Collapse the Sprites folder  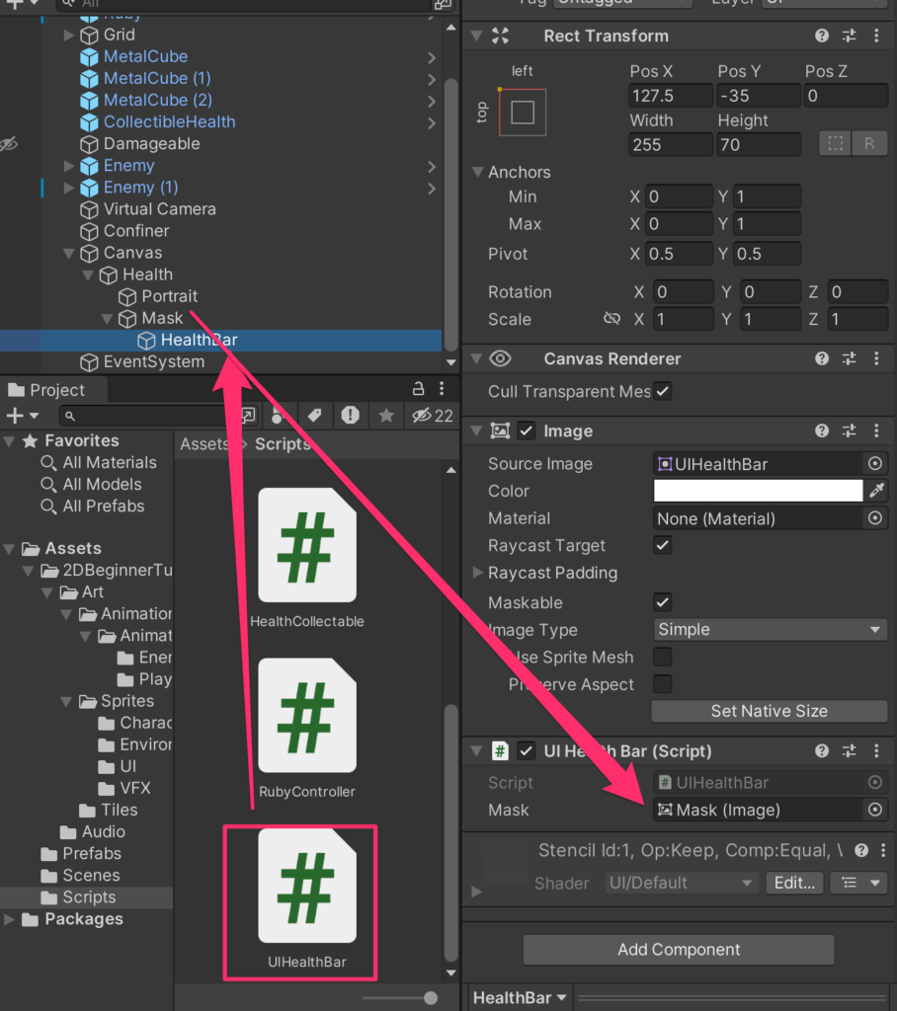66,701
